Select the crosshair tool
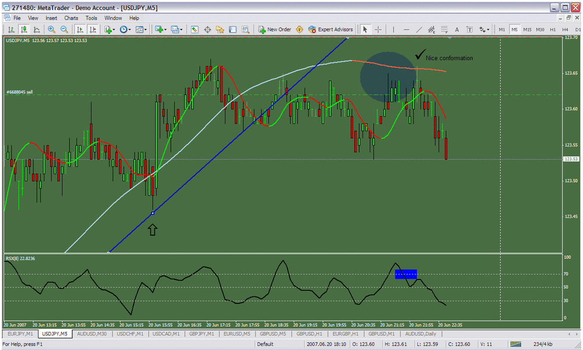This screenshot has width=583, height=350. coord(378,29)
